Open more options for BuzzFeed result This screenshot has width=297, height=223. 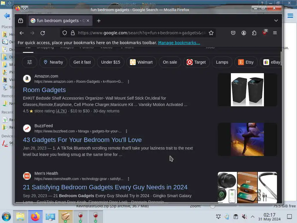click(x=126, y=131)
